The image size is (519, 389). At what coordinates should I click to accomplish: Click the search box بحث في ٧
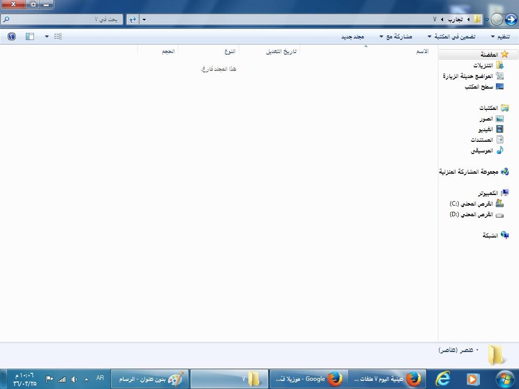click(62, 20)
